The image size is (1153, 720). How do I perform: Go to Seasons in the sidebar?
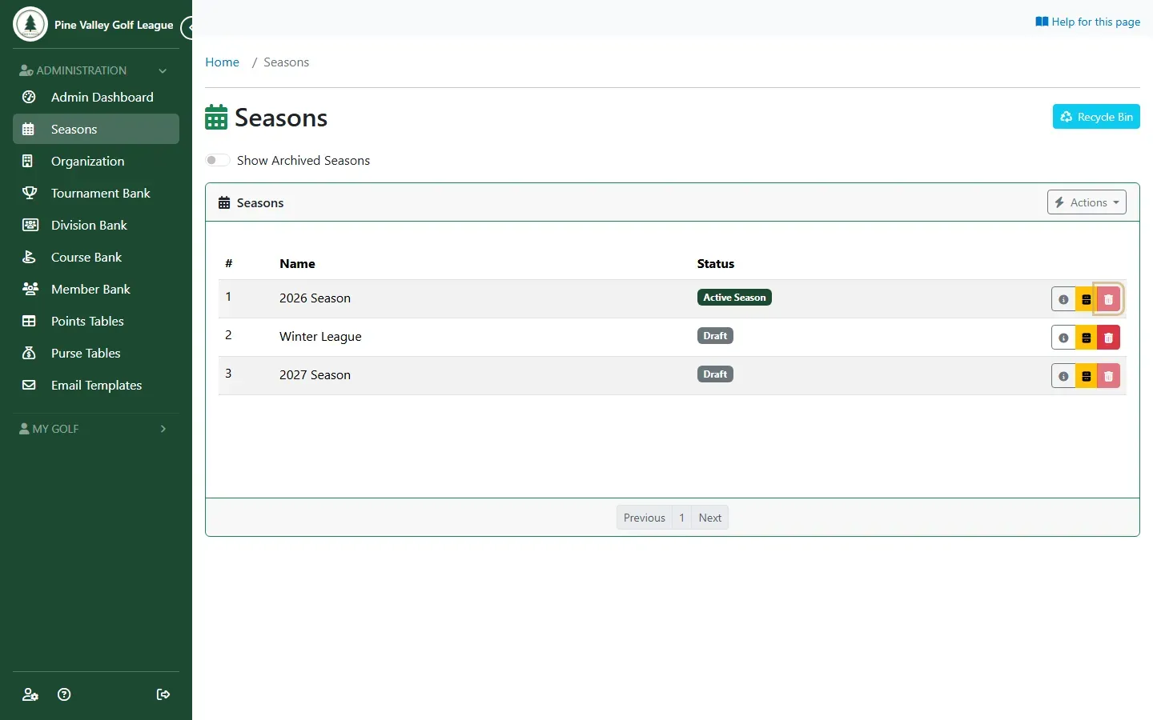tap(96, 129)
